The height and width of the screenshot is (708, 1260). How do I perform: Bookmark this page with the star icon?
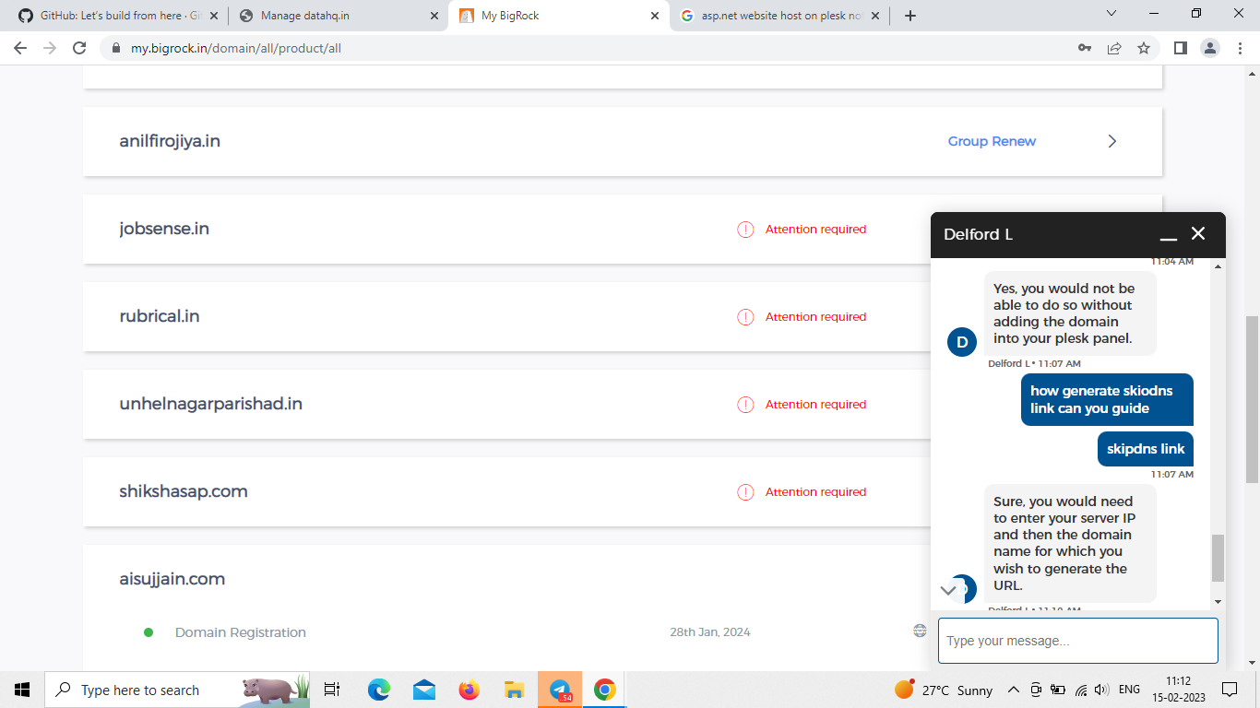(1144, 48)
